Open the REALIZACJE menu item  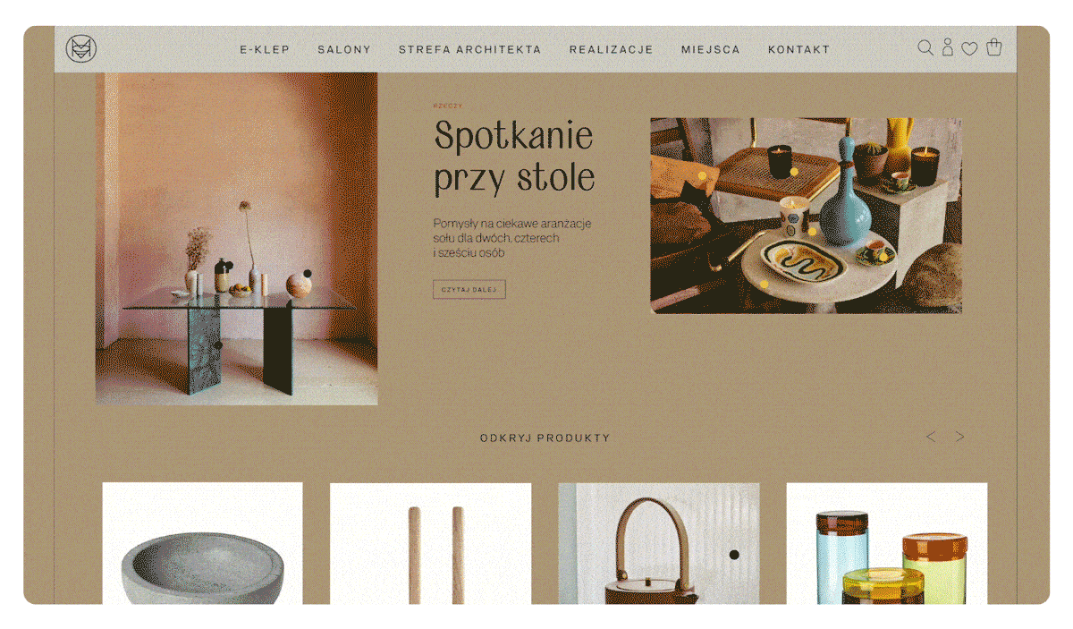tap(612, 50)
